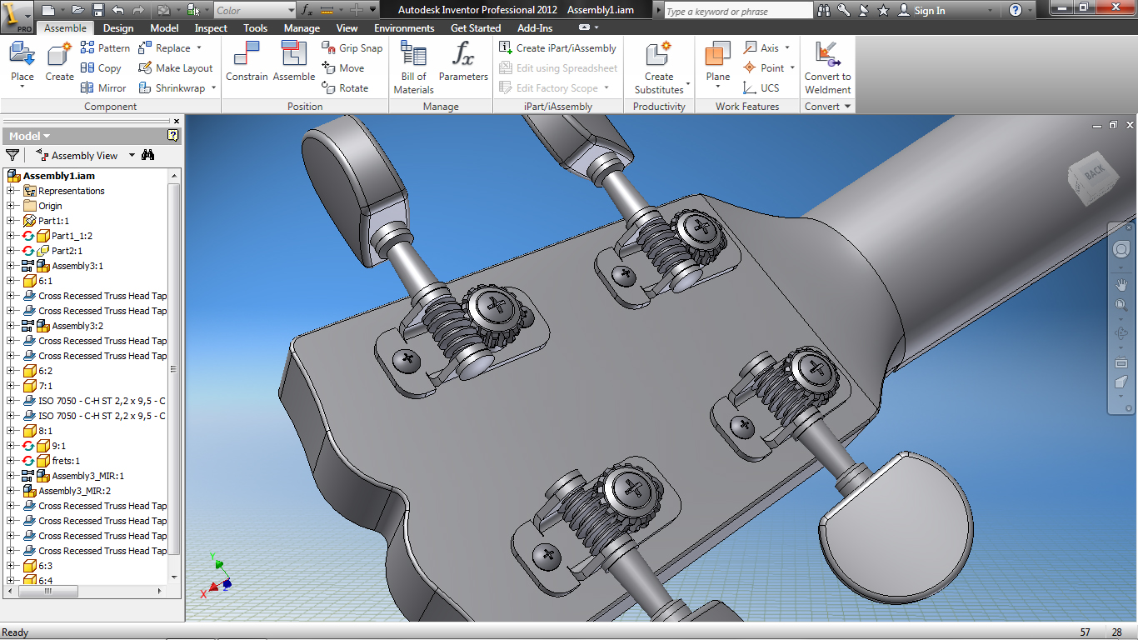Click Make Layout

[x=176, y=68]
